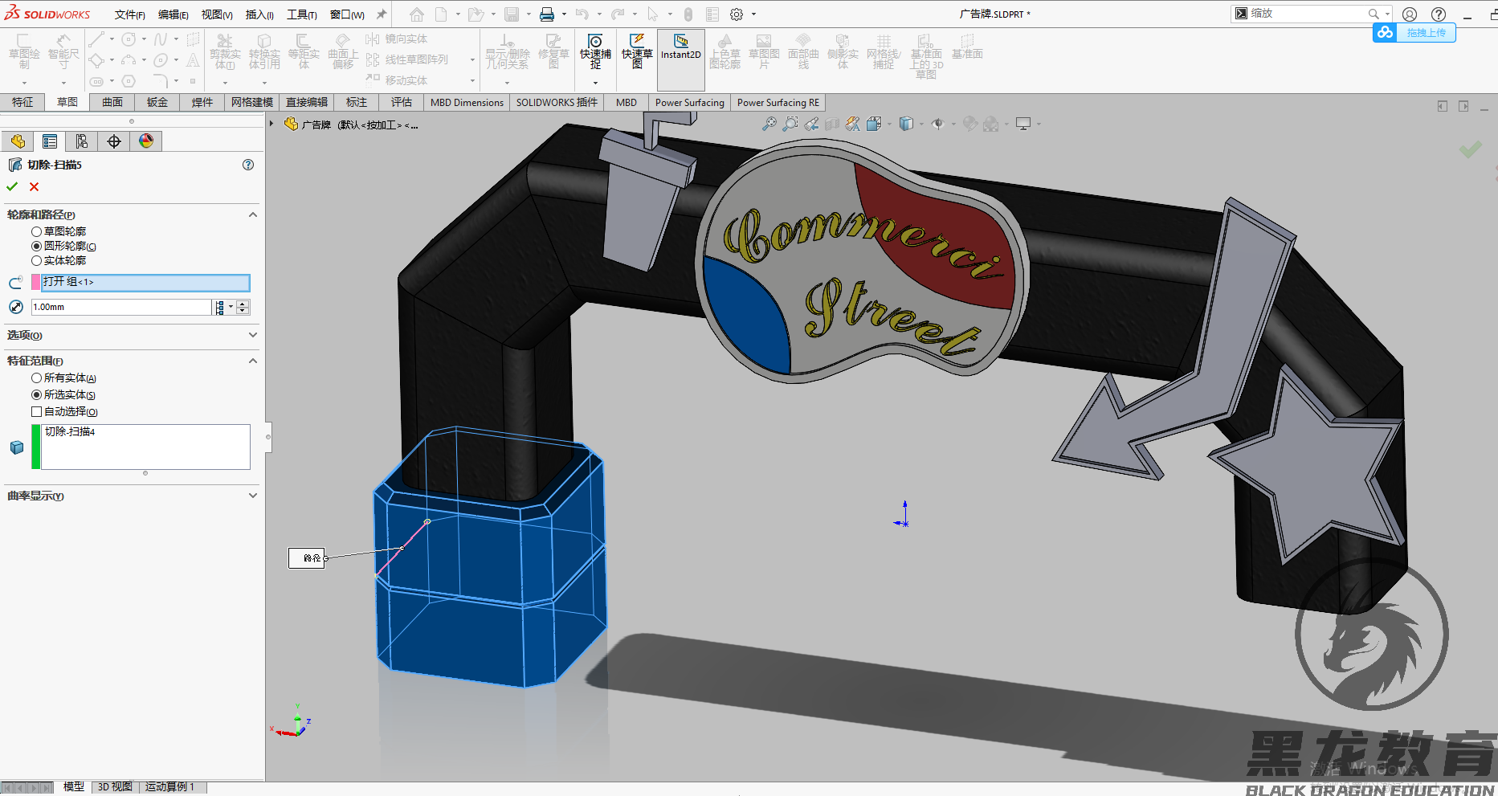Activate the 快速草图 tool

coord(635,53)
